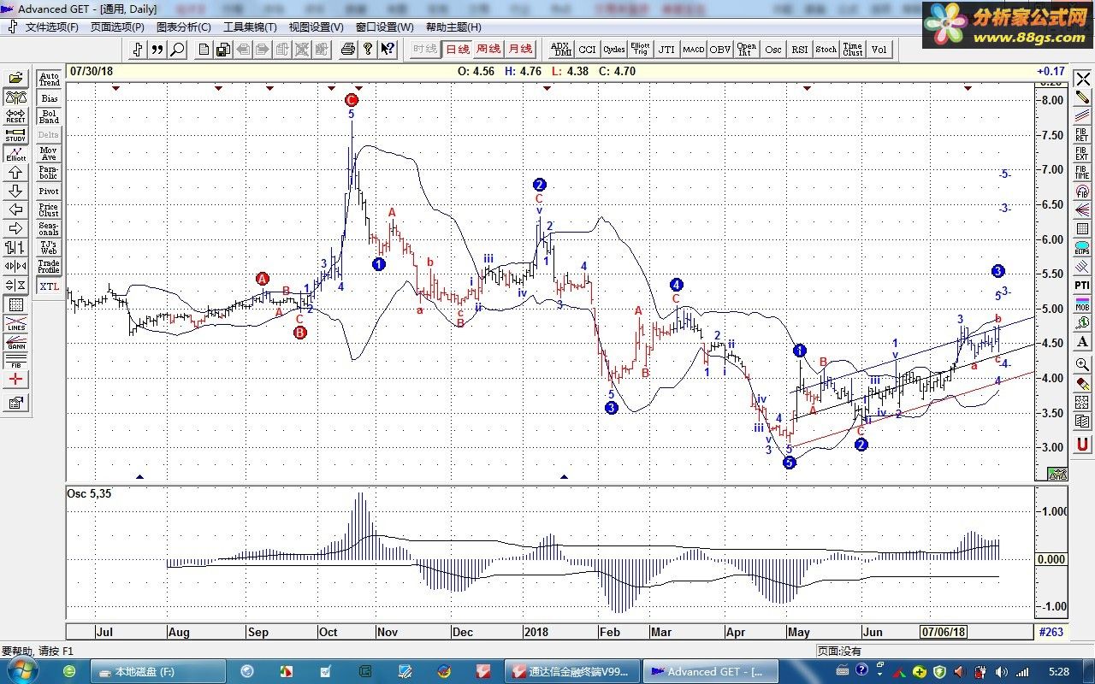
Task: Click the context help pointer icon
Action: tap(387, 50)
